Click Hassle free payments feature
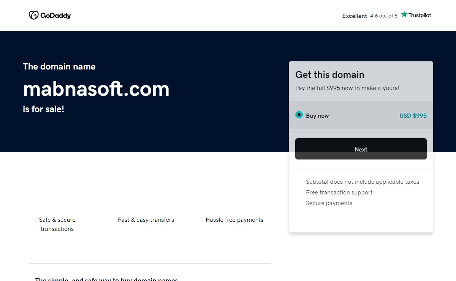Screen dimensions: 456x281 234,220
